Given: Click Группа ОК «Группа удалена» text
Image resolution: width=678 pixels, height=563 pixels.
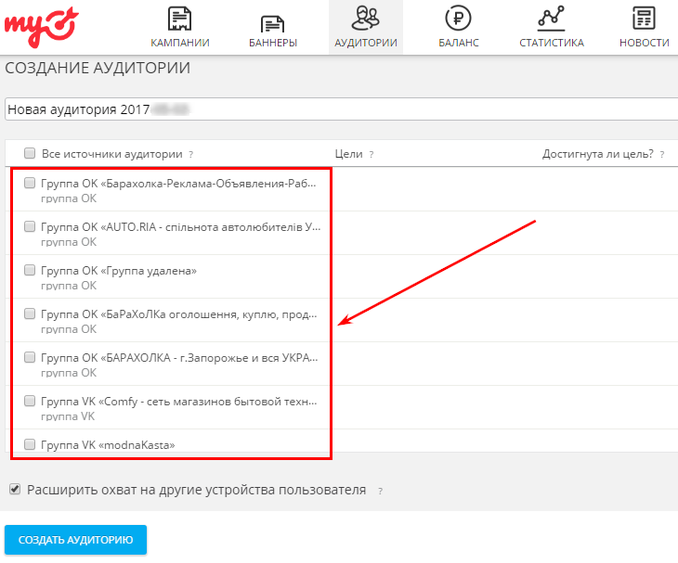Looking at the screenshot, I should pyautogui.click(x=119, y=271).
